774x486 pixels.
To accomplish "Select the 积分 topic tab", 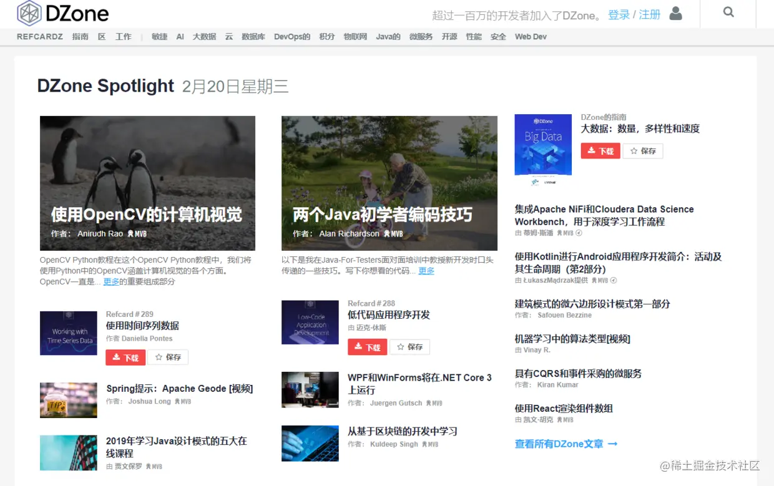I will click(x=327, y=37).
